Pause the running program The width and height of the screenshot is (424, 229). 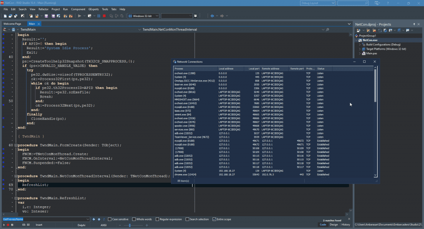(x=99, y=16)
